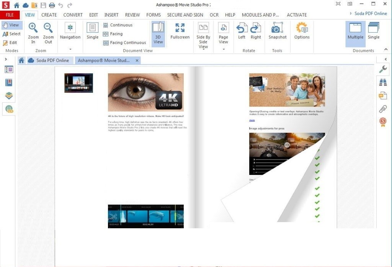Open the layers sidebar panel

coord(9,96)
